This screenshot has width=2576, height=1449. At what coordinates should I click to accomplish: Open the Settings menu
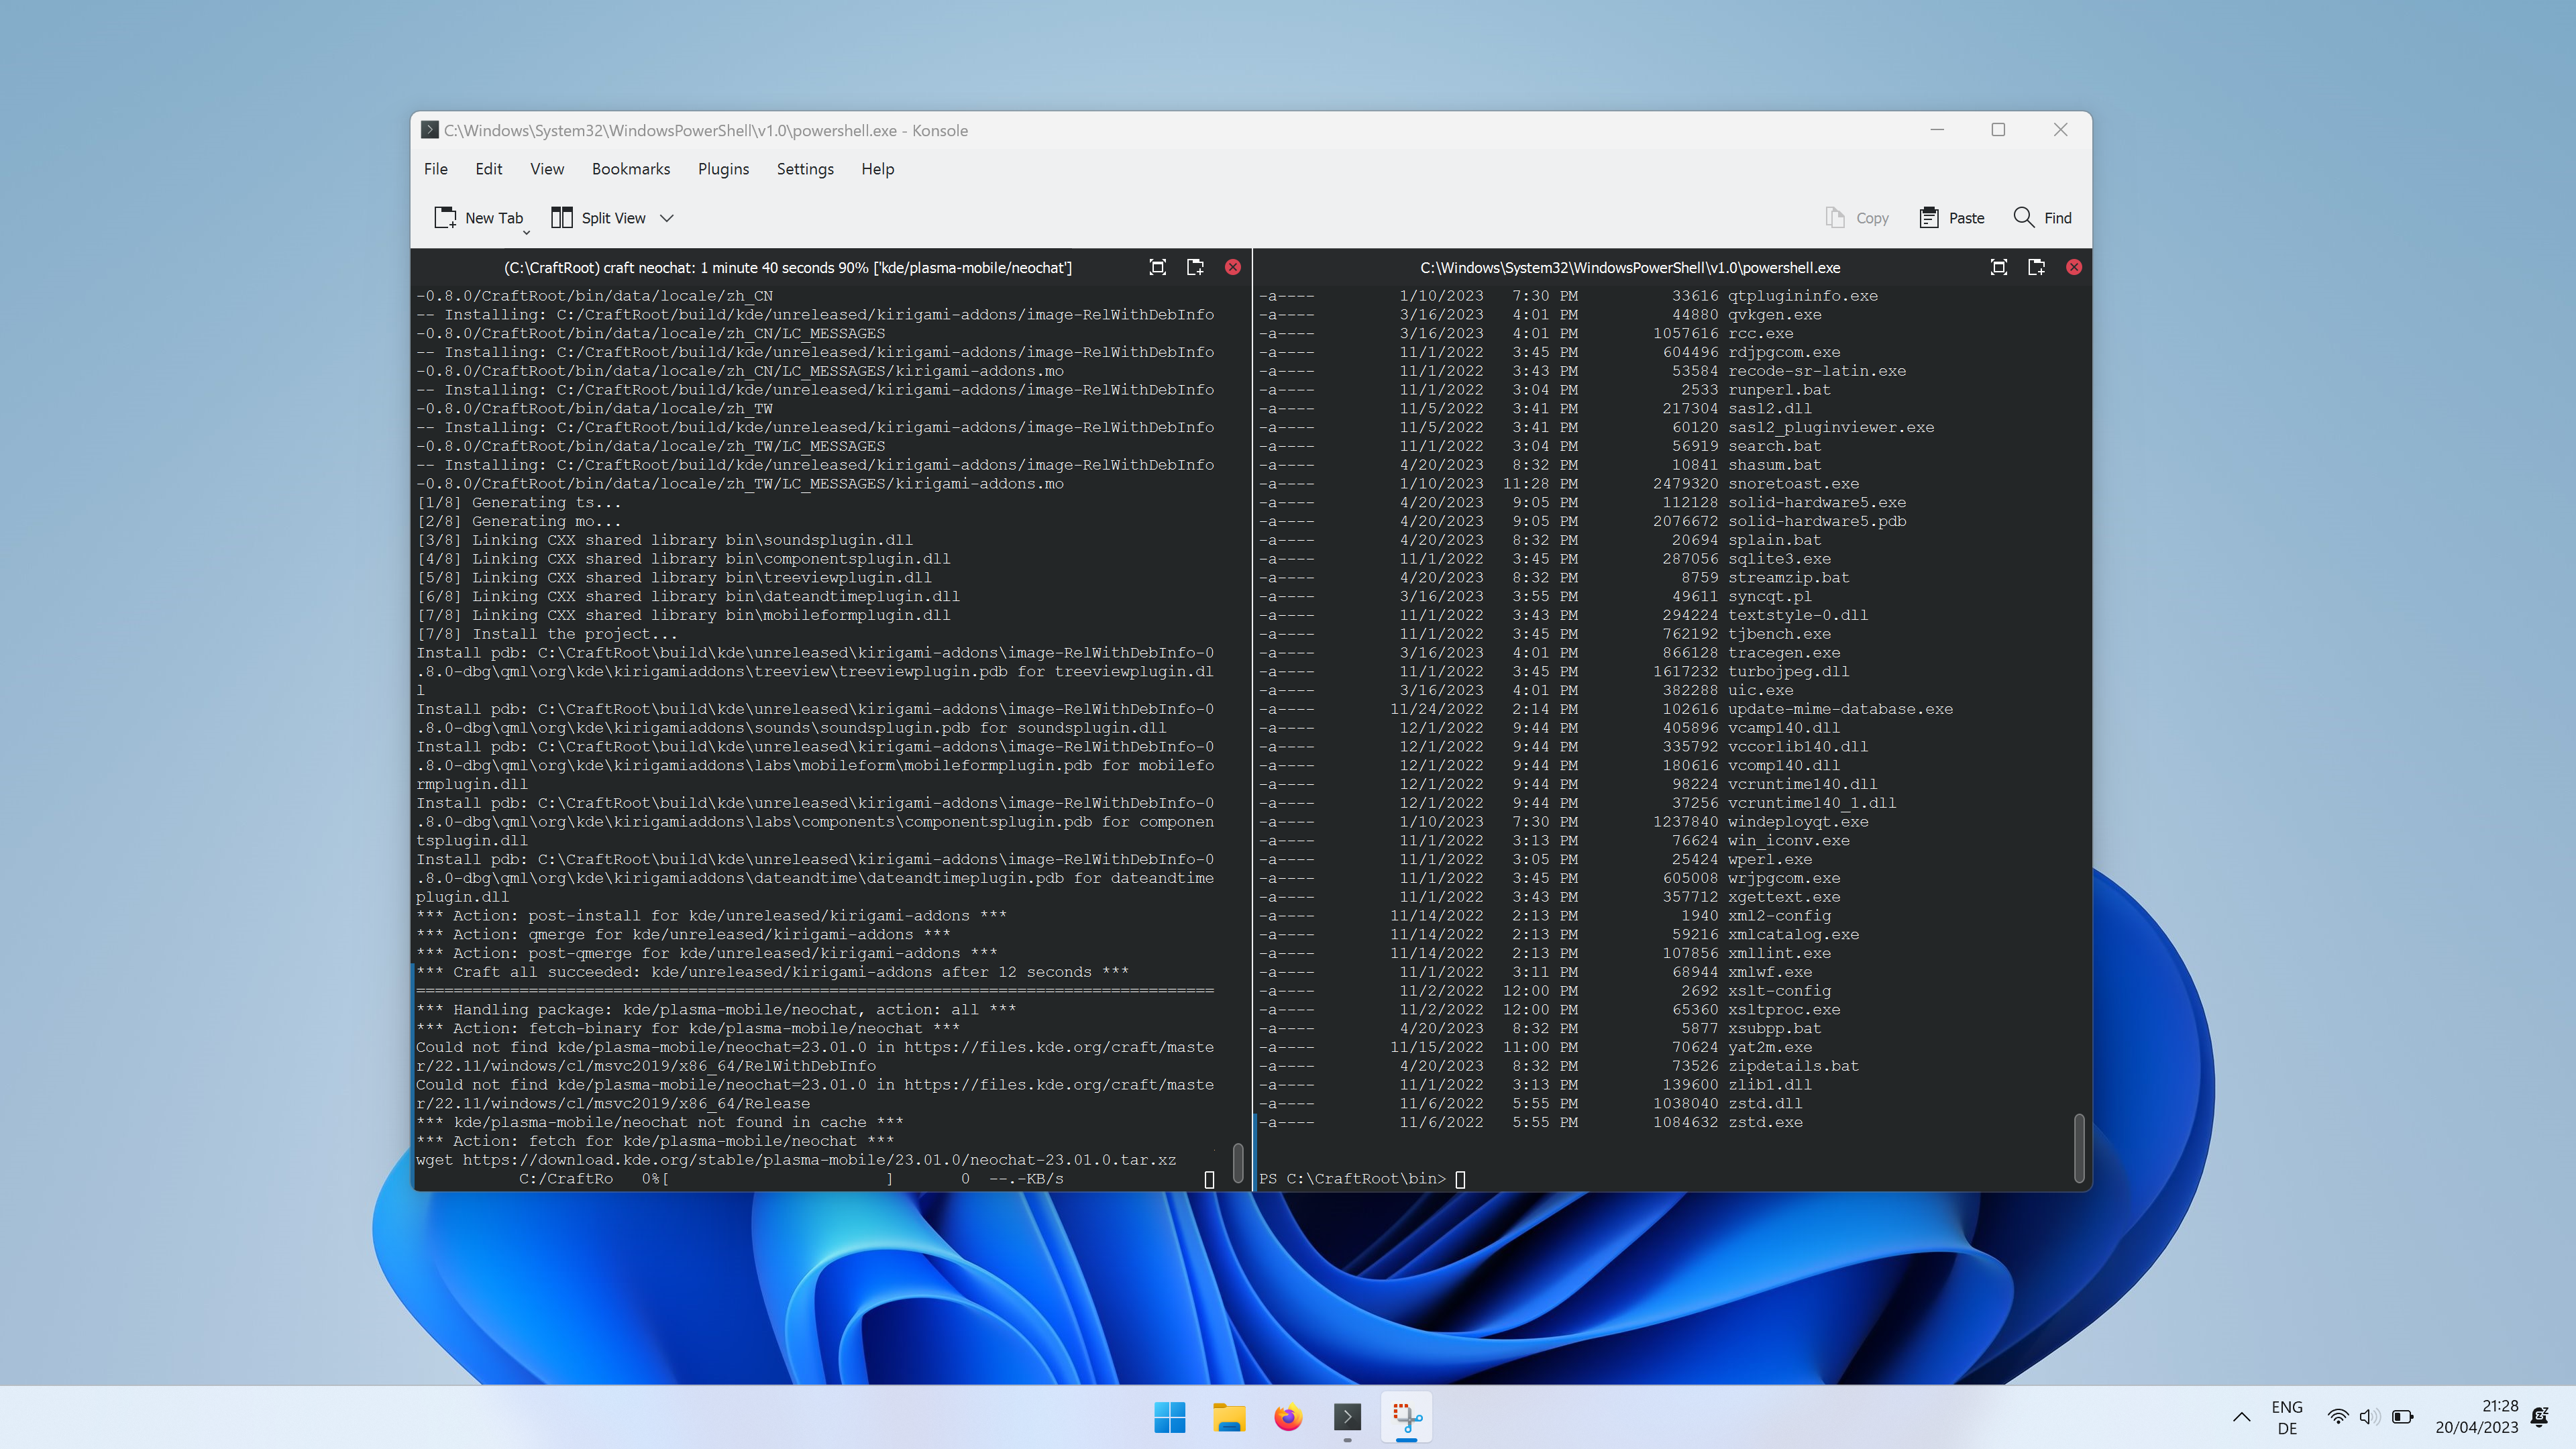[805, 169]
